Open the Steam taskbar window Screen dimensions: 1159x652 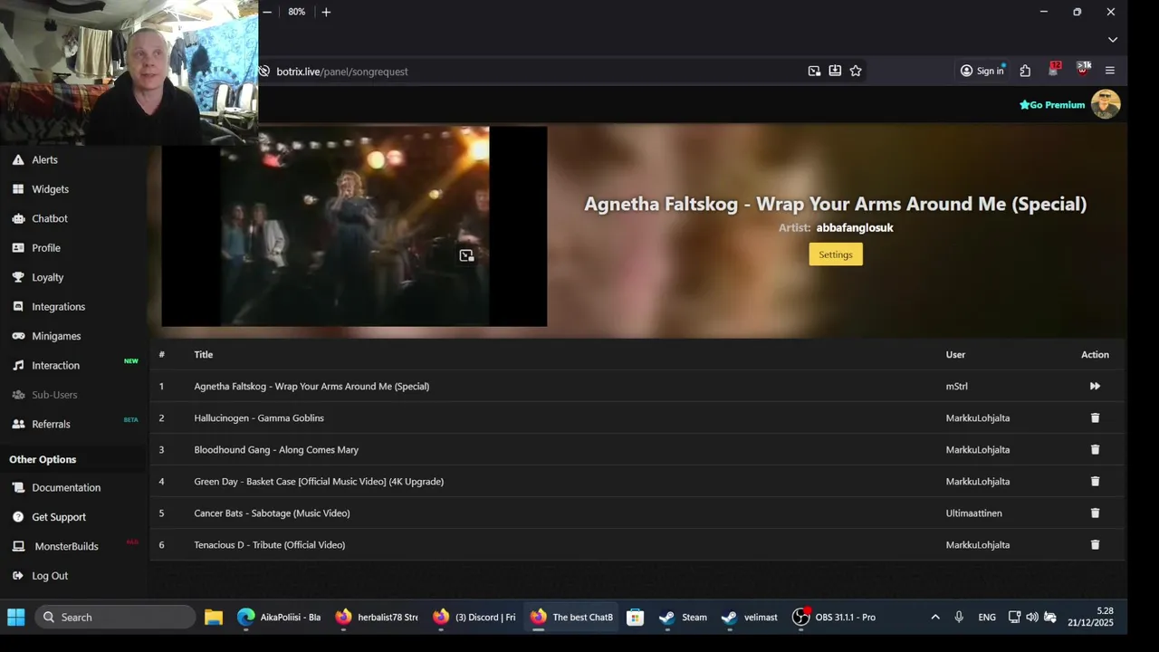click(683, 618)
